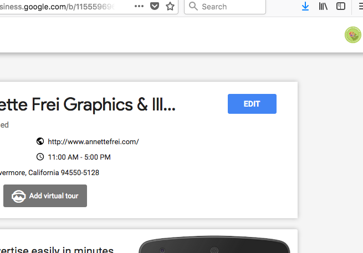This screenshot has height=253, width=363.
Task: Click the blue EDIT button
Action: point(252,104)
